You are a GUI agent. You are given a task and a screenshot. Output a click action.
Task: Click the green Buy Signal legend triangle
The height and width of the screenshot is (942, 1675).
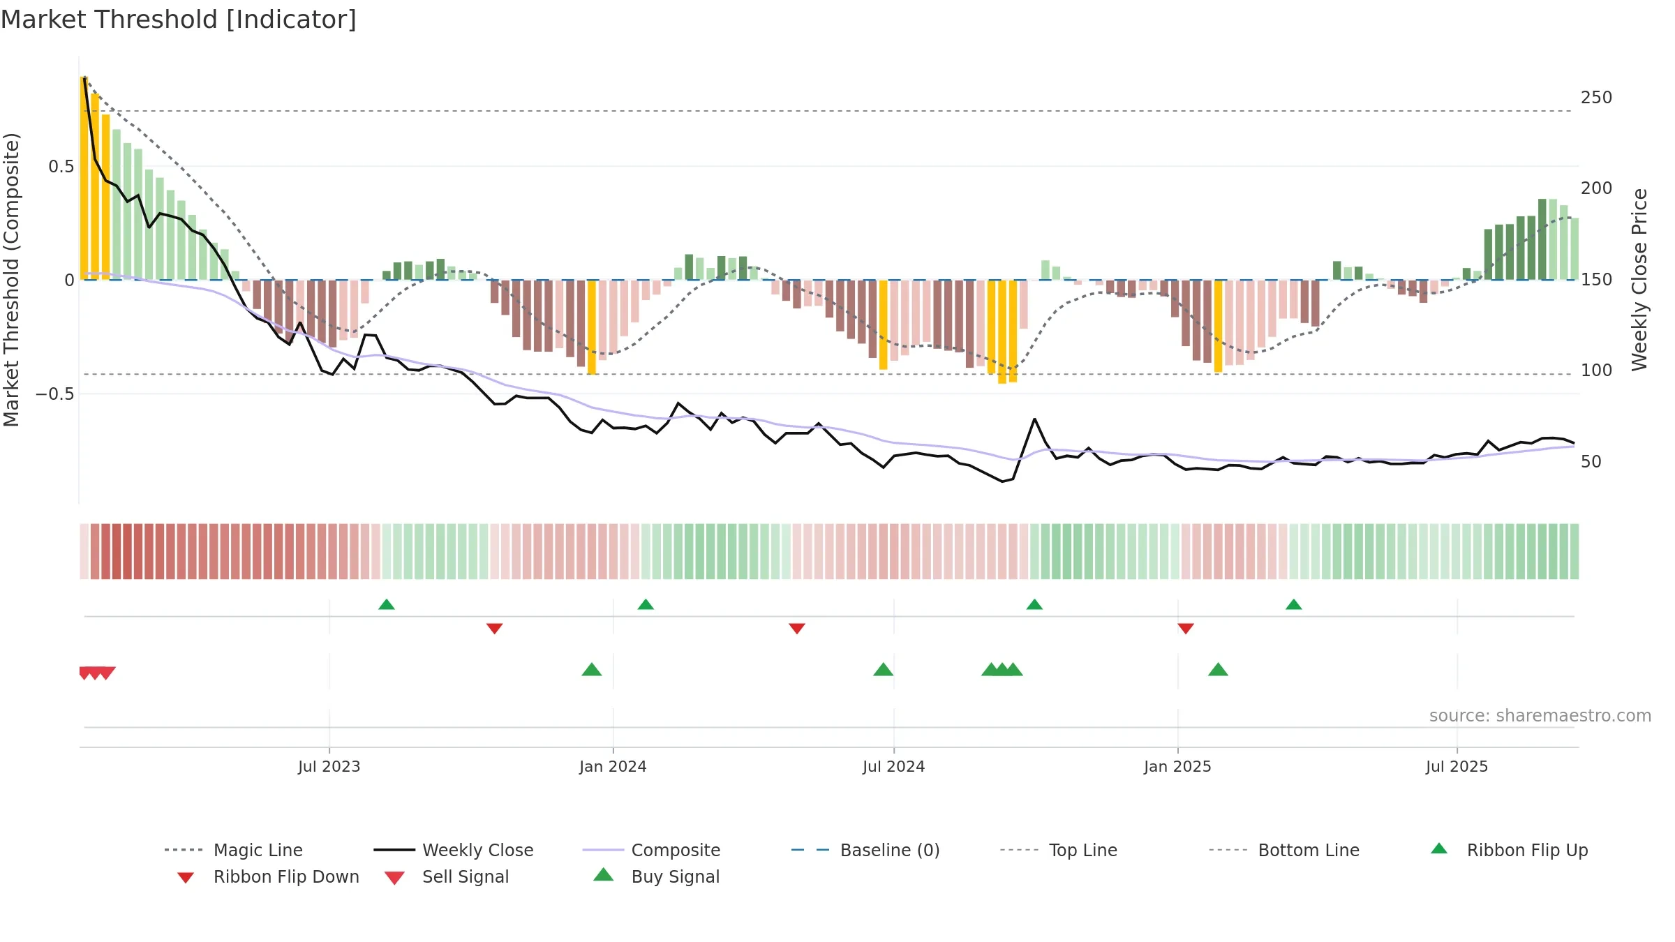(604, 874)
